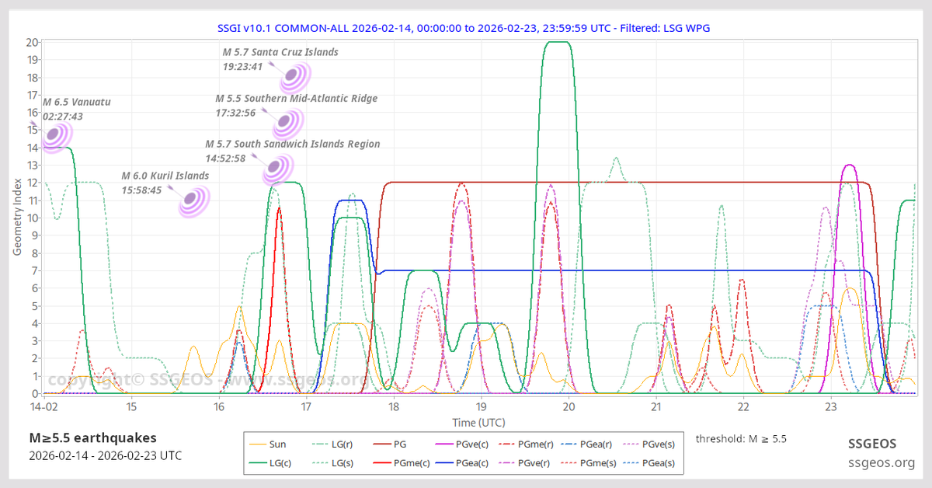
Task: Click the Time (UTC) axis label
Action: tap(478, 422)
